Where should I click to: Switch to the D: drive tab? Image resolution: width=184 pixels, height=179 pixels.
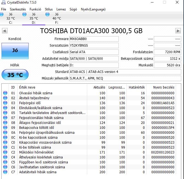click(x=34, y=18)
